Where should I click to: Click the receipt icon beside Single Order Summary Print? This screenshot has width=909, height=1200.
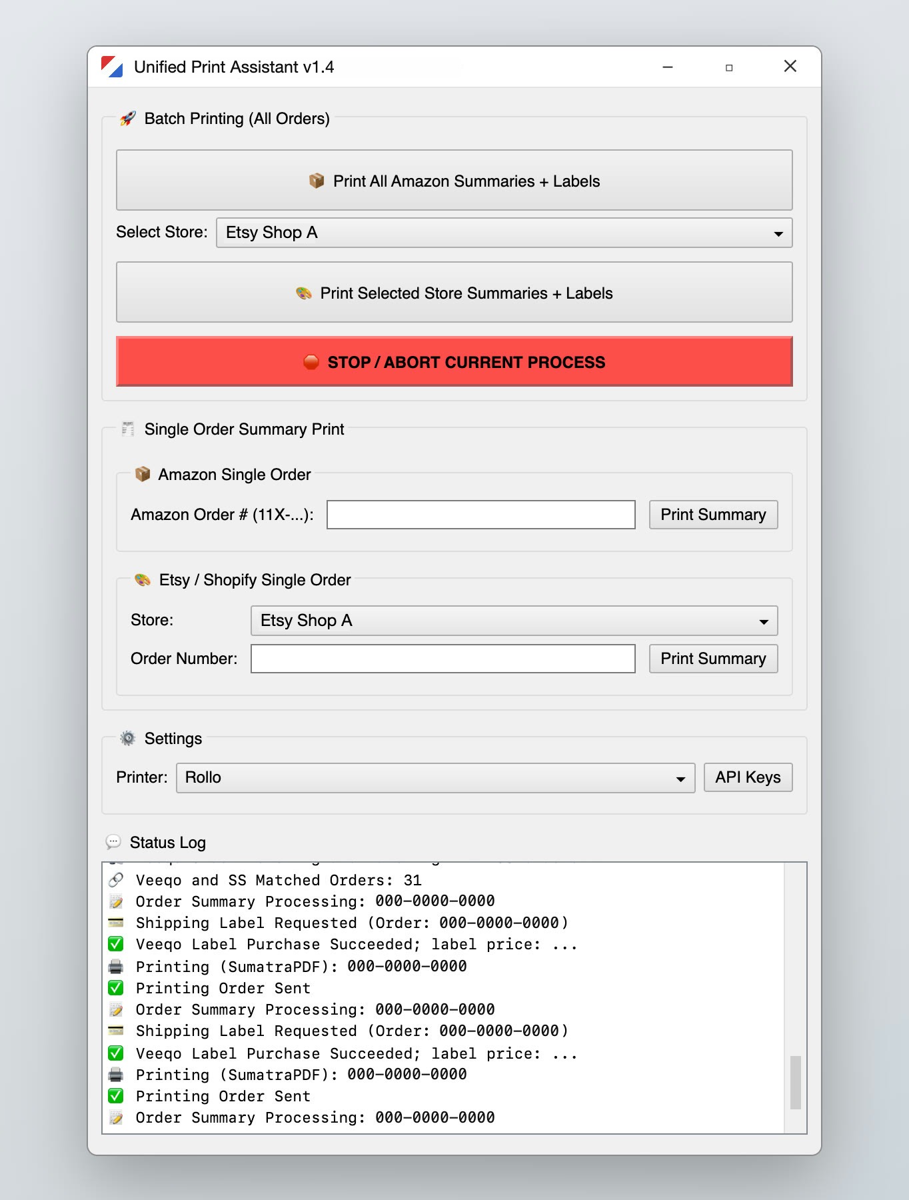[x=128, y=429]
